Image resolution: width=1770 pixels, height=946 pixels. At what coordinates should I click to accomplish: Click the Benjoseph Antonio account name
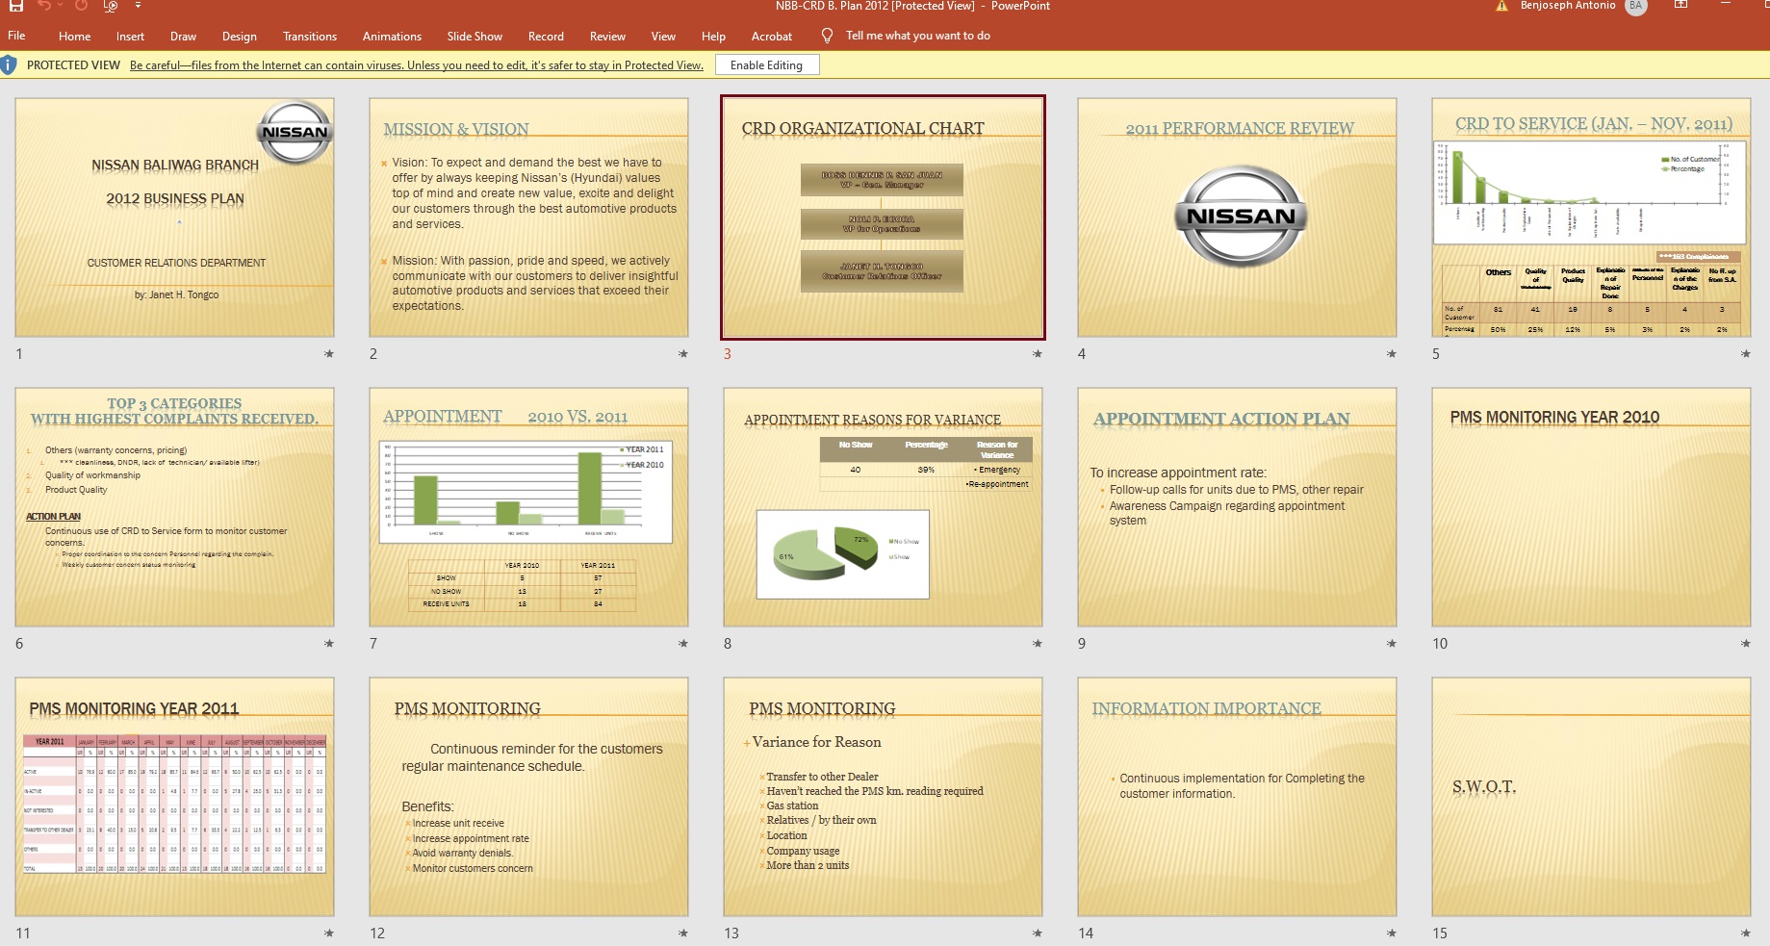tap(1568, 6)
